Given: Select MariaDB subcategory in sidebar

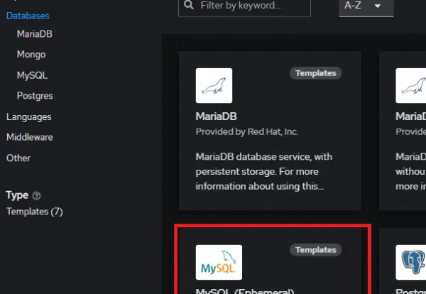Looking at the screenshot, I should click(35, 34).
